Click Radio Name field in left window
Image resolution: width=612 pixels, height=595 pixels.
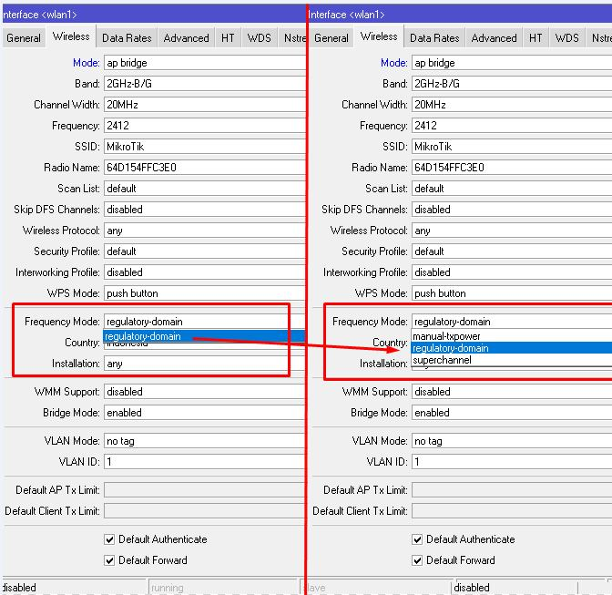point(205,168)
